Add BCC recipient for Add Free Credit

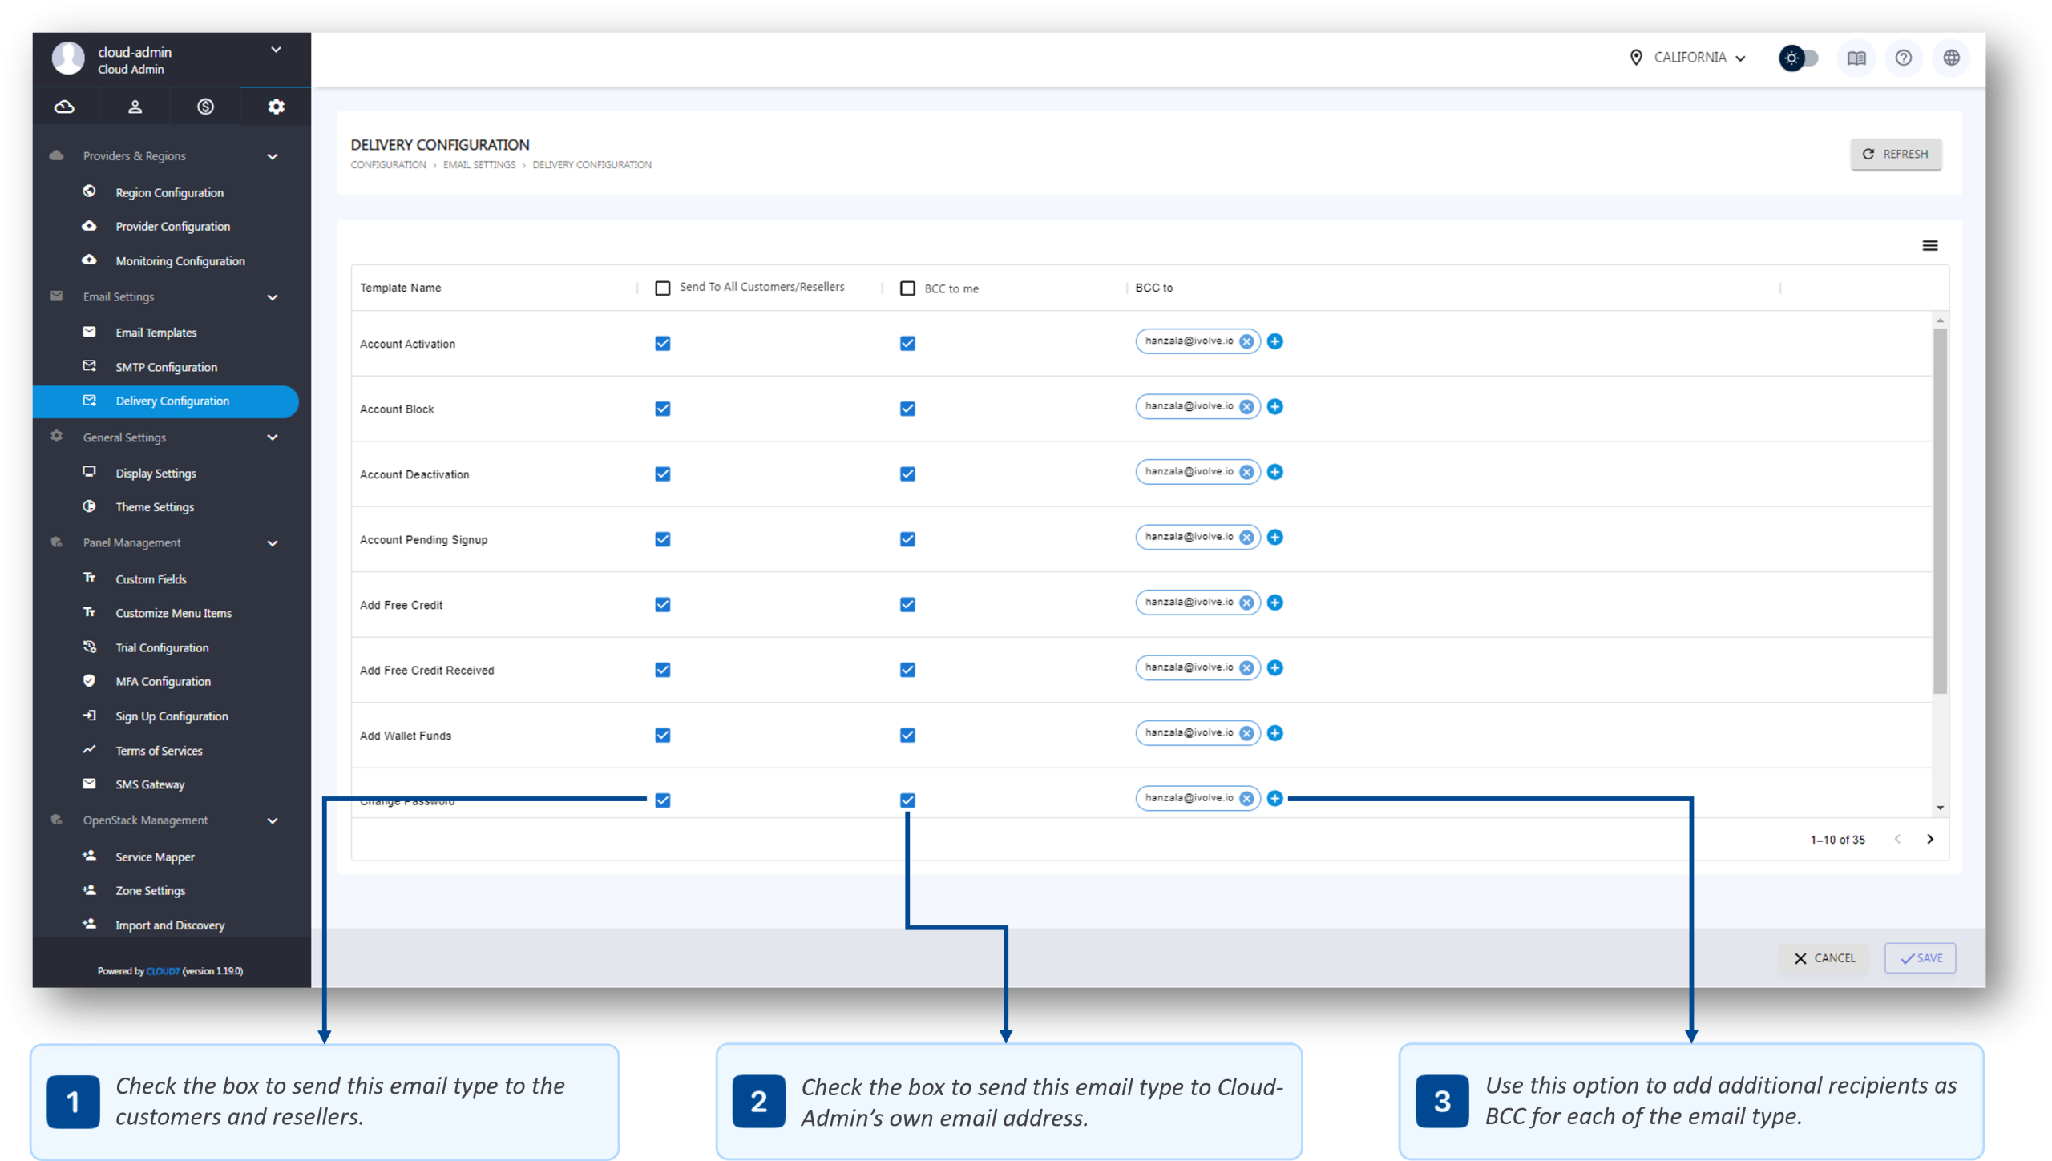tap(1275, 603)
